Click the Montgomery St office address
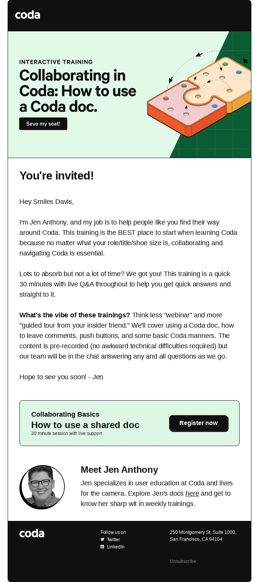Screen dimensions: 259x582 (x=203, y=535)
